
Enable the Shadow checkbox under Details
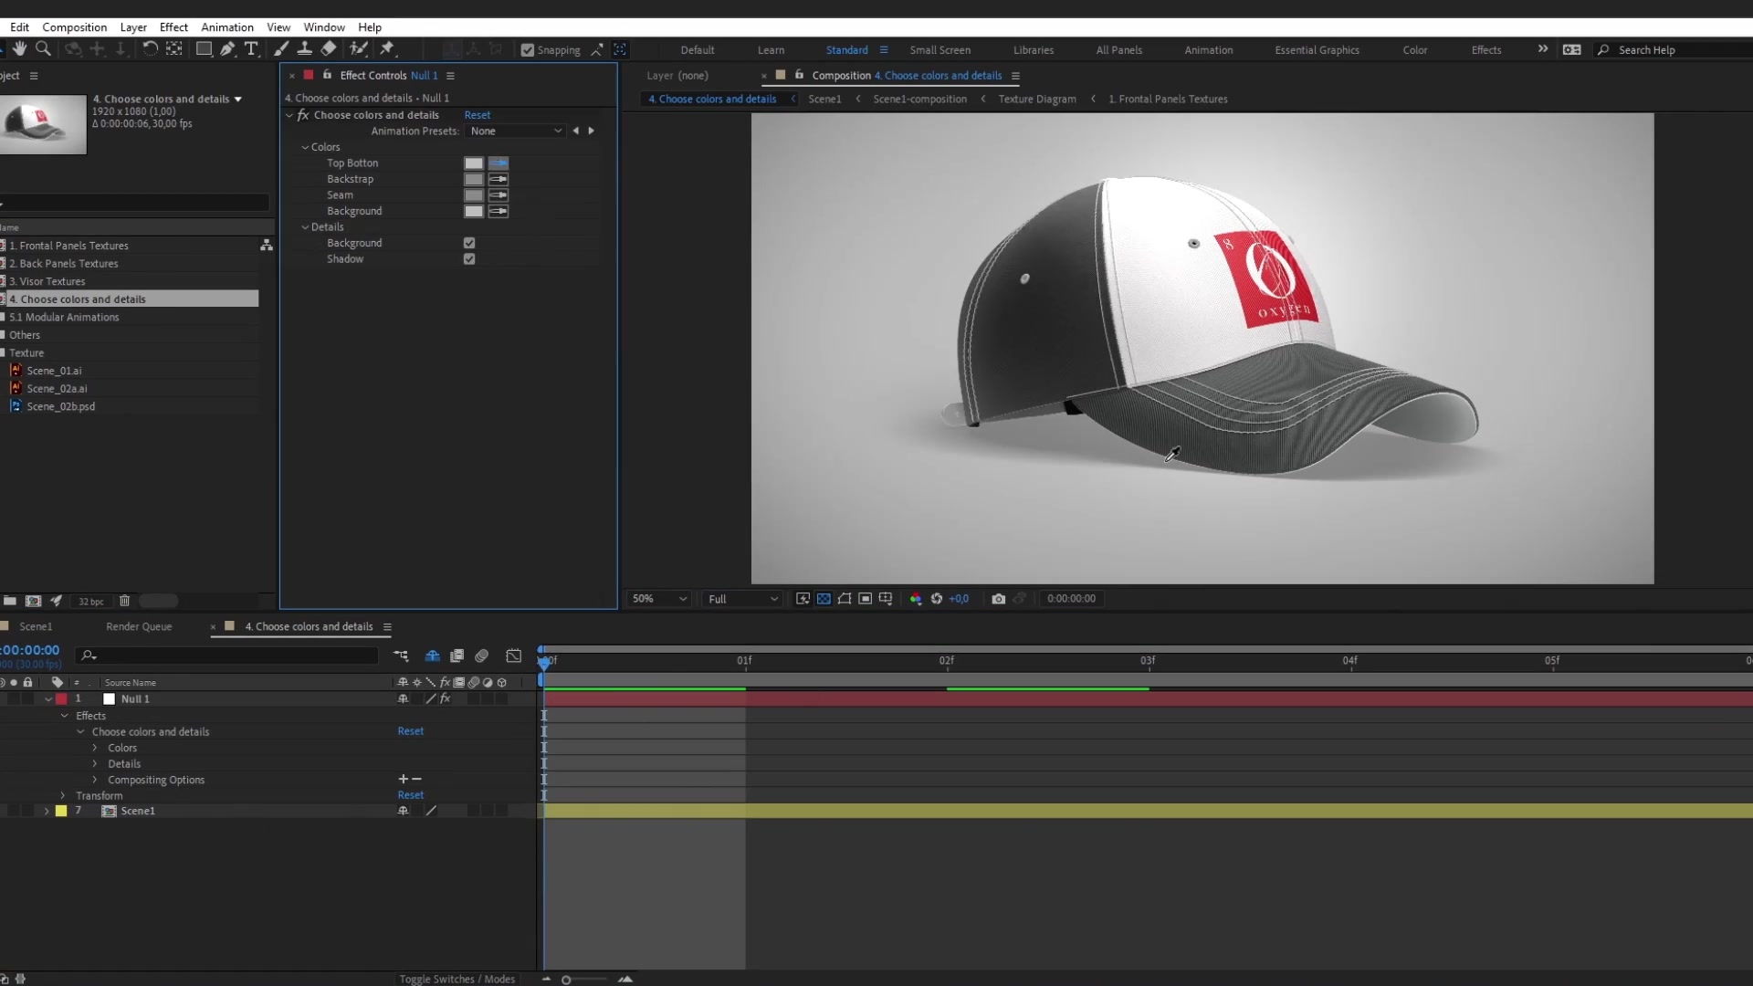coord(469,258)
